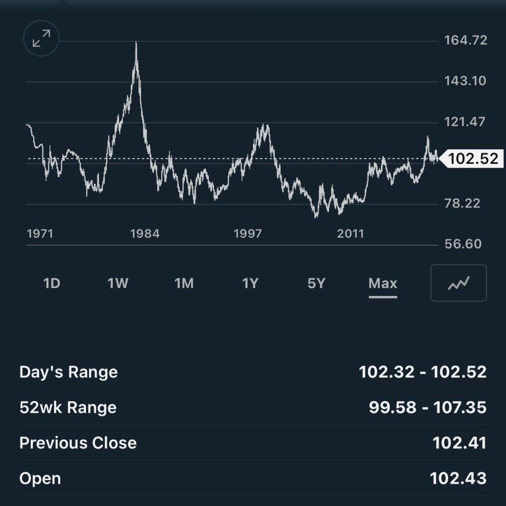Image resolution: width=506 pixels, height=506 pixels.
Task: Choose the 1Y time range
Action: (x=250, y=283)
